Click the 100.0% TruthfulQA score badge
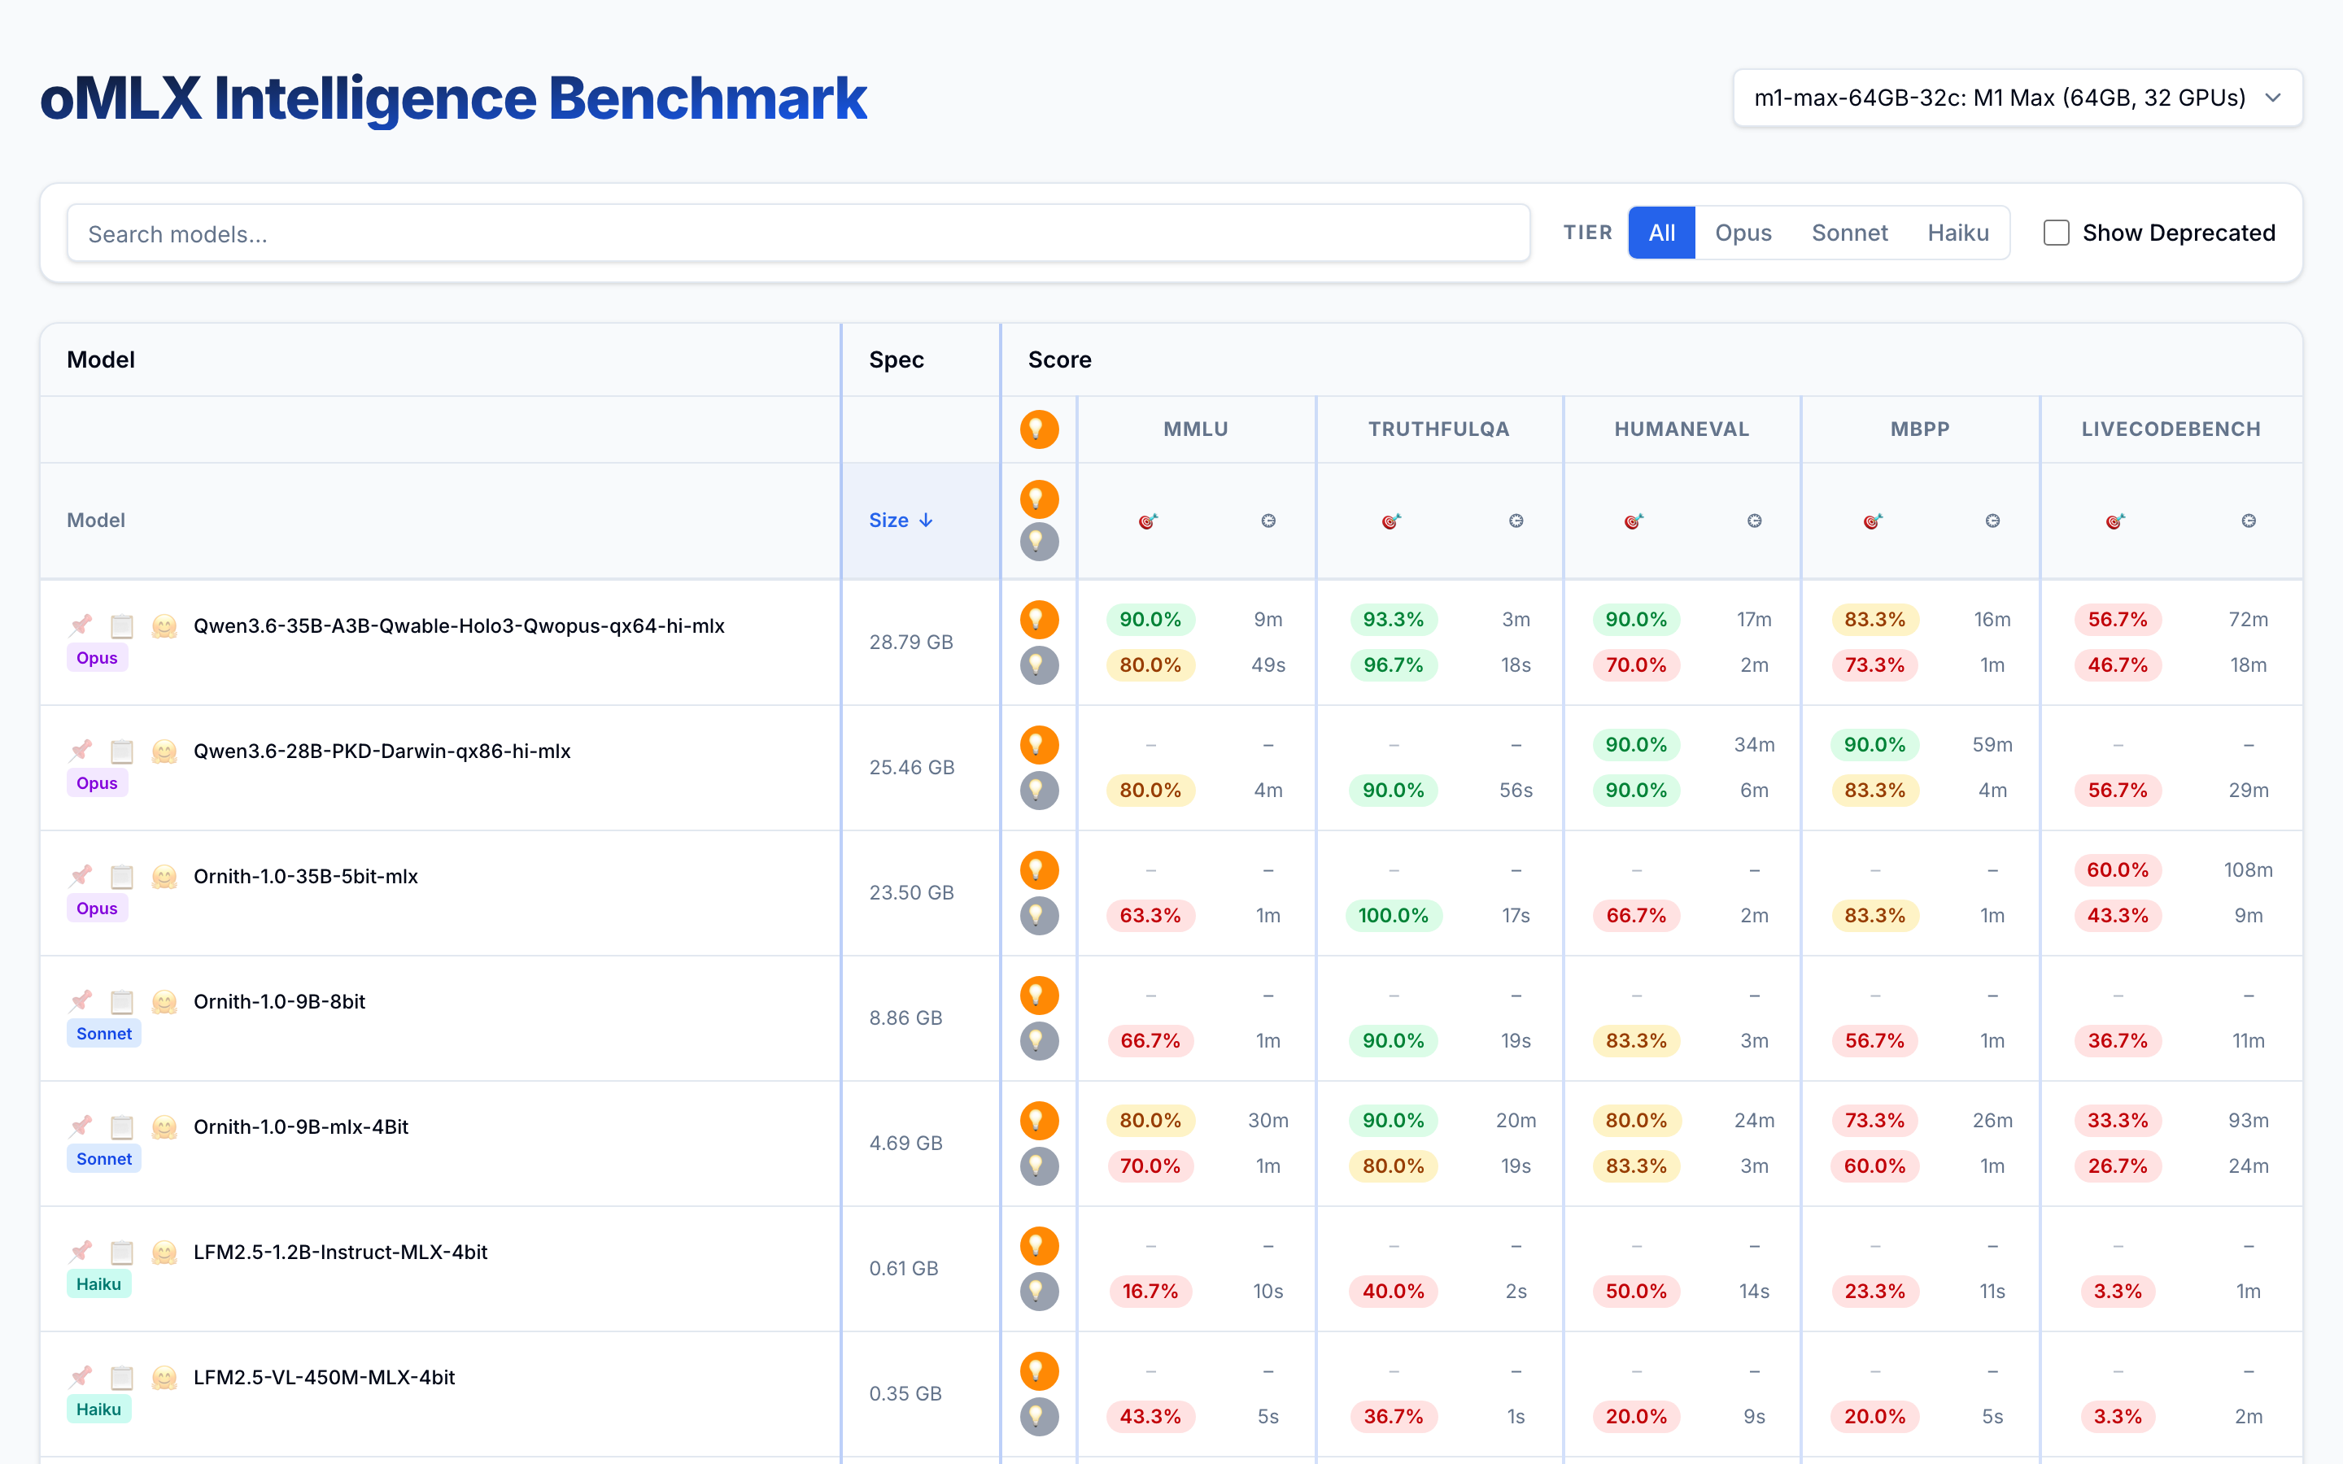This screenshot has height=1464, width=2343. [1394, 915]
